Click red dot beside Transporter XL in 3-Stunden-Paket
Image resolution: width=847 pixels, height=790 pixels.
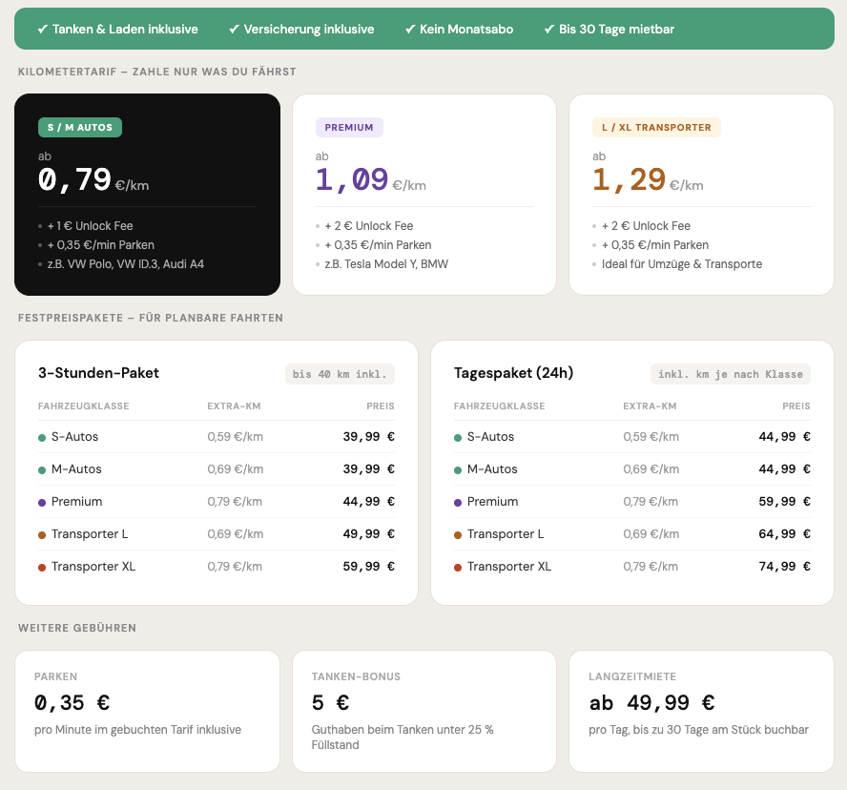(42, 568)
